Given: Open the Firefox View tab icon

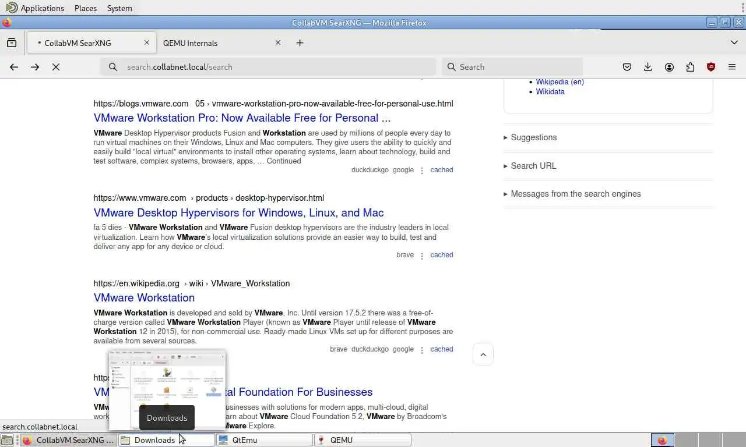Looking at the screenshot, I should (x=12, y=42).
